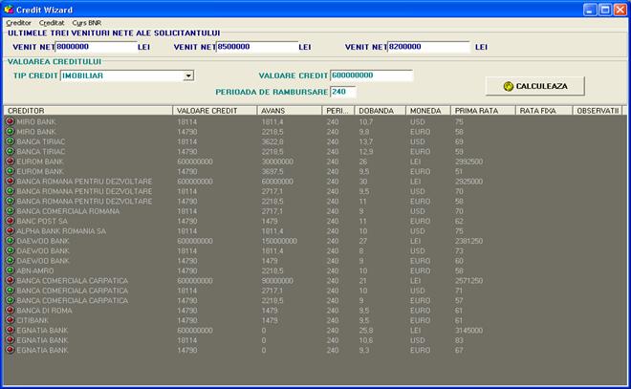Select the BANCA COMERCIALA ROMANA status icon
The height and width of the screenshot is (389, 631).
pos(11,210)
